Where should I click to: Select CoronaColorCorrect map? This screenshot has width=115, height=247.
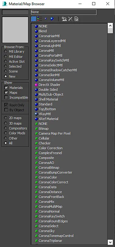[54, 182]
